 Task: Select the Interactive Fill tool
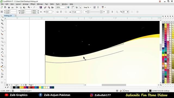[x=2, y=70]
